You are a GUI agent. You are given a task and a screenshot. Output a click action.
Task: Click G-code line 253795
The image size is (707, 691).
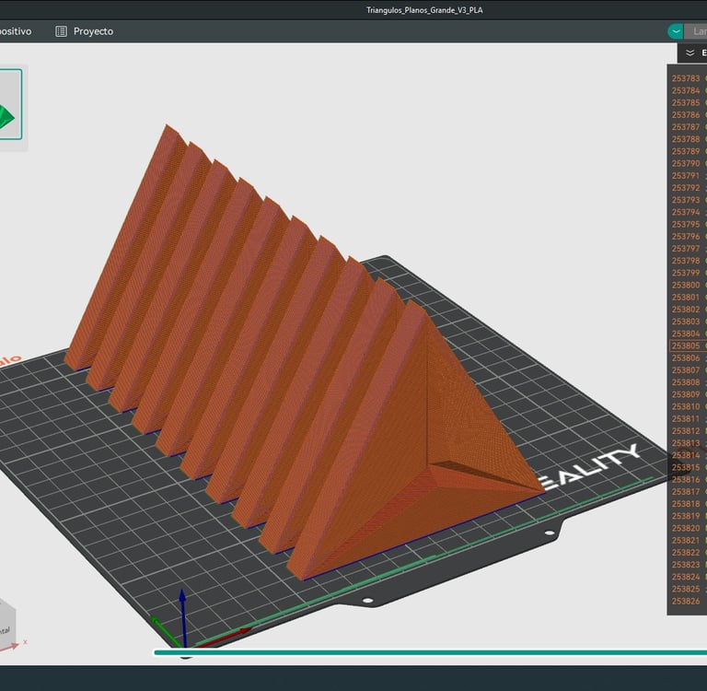(x=686, y=224)
